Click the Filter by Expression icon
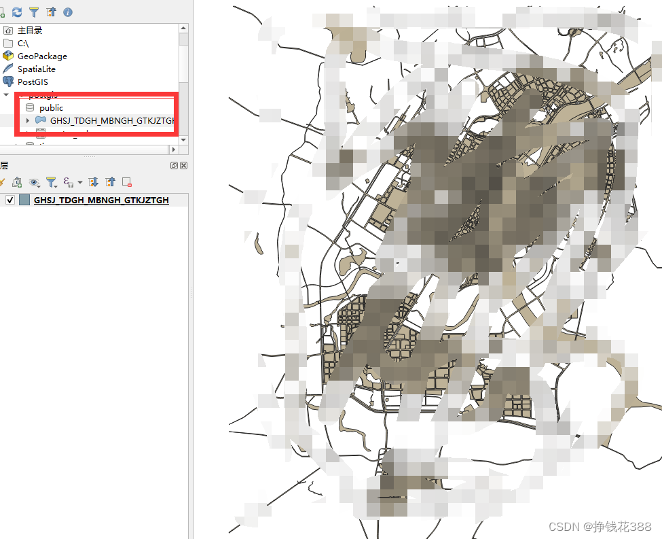This screenshot has width=662, height=539. click(x=67, y=182)
